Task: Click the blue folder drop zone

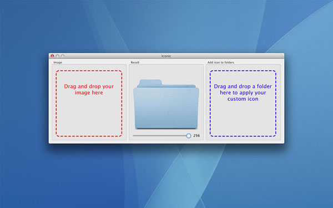Action: (x=243, y=103)
